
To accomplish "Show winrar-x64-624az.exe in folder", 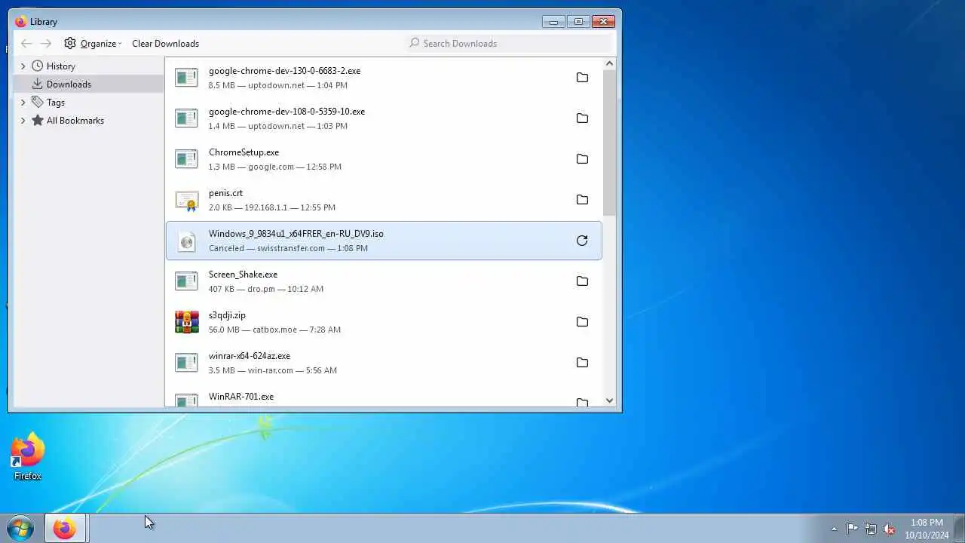I will pyautogui.click(x=582, y=363).
